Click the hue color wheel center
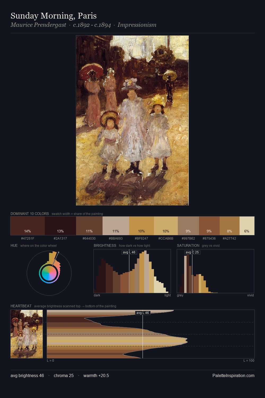Image resolution: width=265 pixels, height=398 pixels. 49,273
